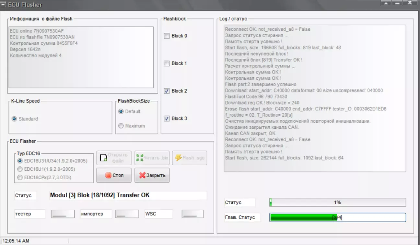420x245 pixels.
Task: Choose EDC16U1(1.9,2.0<2005) ECU type
Action: click(x=20, y=169)
